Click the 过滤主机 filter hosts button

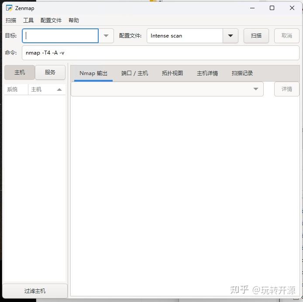coord(35,291)
